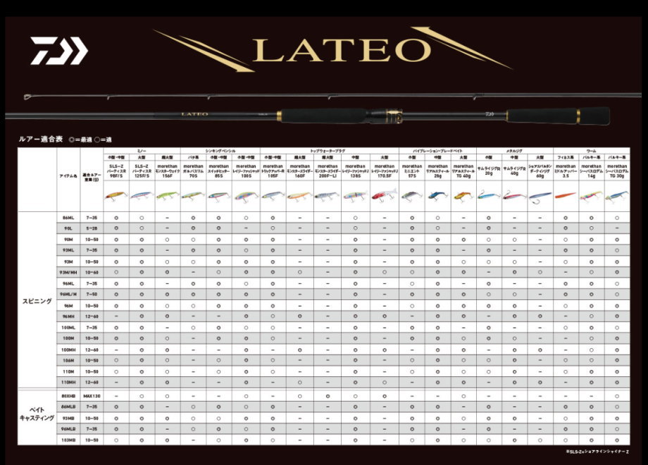This screenshot has height=465, width=648.
Task: Click the 86ML row label
Action: coord(68,218)
